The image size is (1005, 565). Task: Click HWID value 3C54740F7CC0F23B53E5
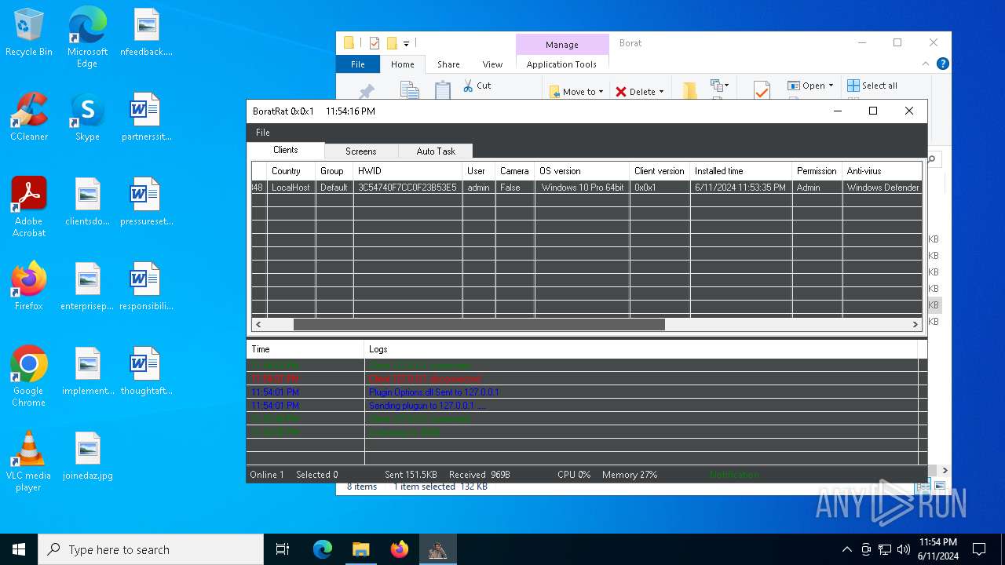(407, 188)
